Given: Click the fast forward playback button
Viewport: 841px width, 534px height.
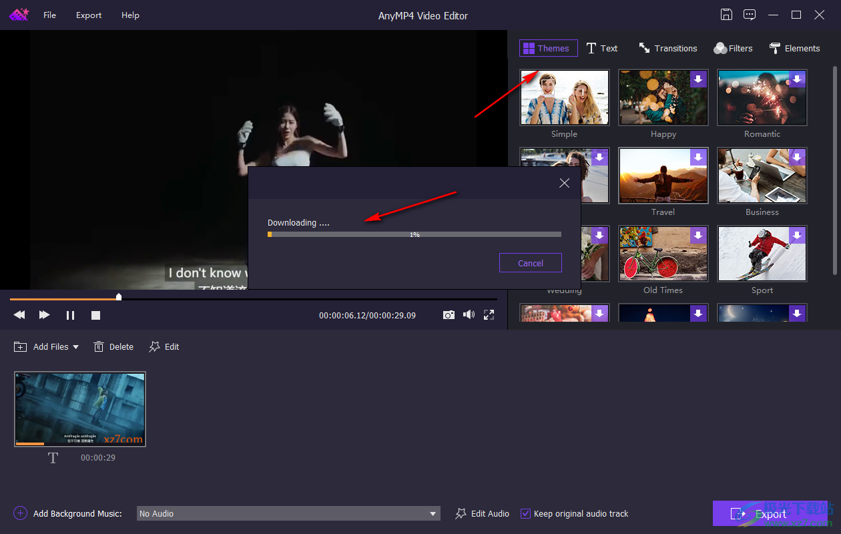Looking at the screenshot, I should coord(45,315).
